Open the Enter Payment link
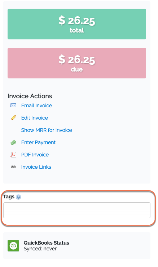 click(39, 142)
